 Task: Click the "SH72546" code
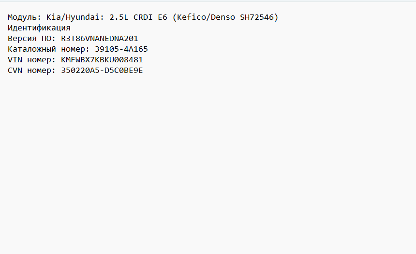[257, 17]
